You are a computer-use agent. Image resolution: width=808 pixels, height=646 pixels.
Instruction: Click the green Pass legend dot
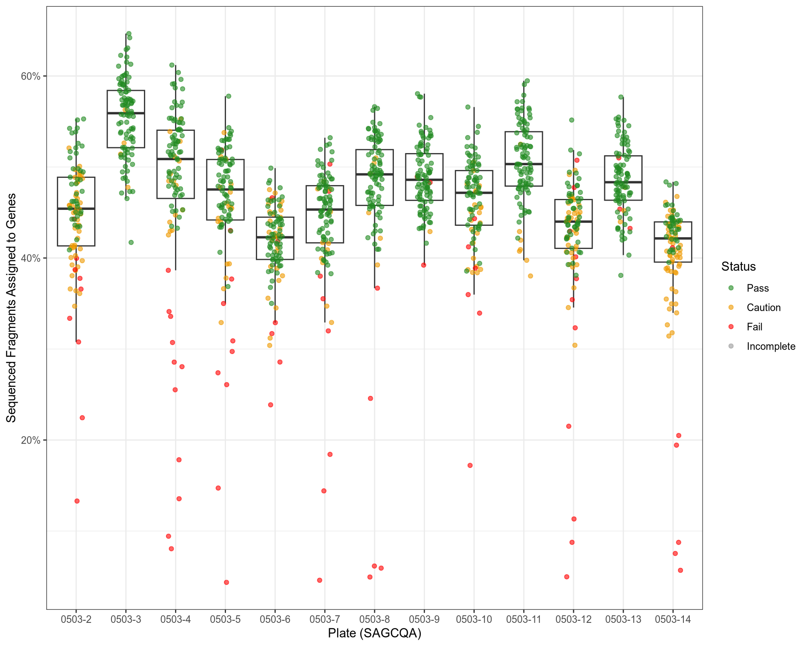click(x=731, y=288)
